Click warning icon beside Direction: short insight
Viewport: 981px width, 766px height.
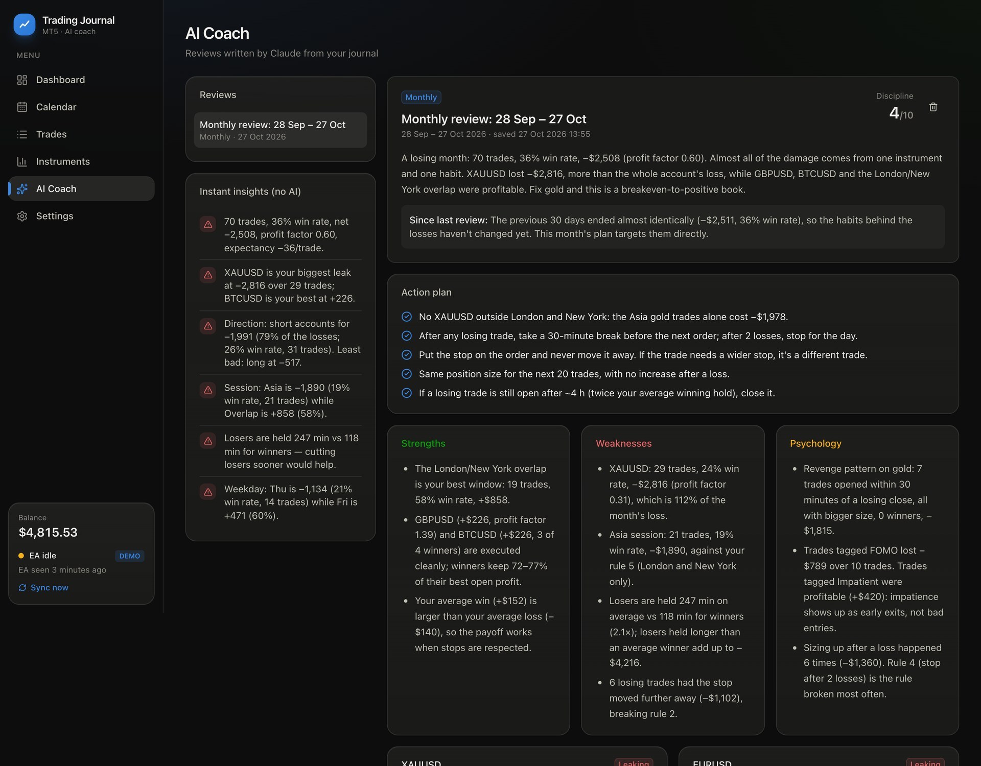click(x=208, y=326)
